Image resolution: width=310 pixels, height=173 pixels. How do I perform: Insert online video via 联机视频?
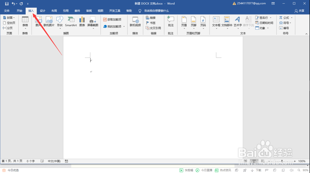pos(135,22)
